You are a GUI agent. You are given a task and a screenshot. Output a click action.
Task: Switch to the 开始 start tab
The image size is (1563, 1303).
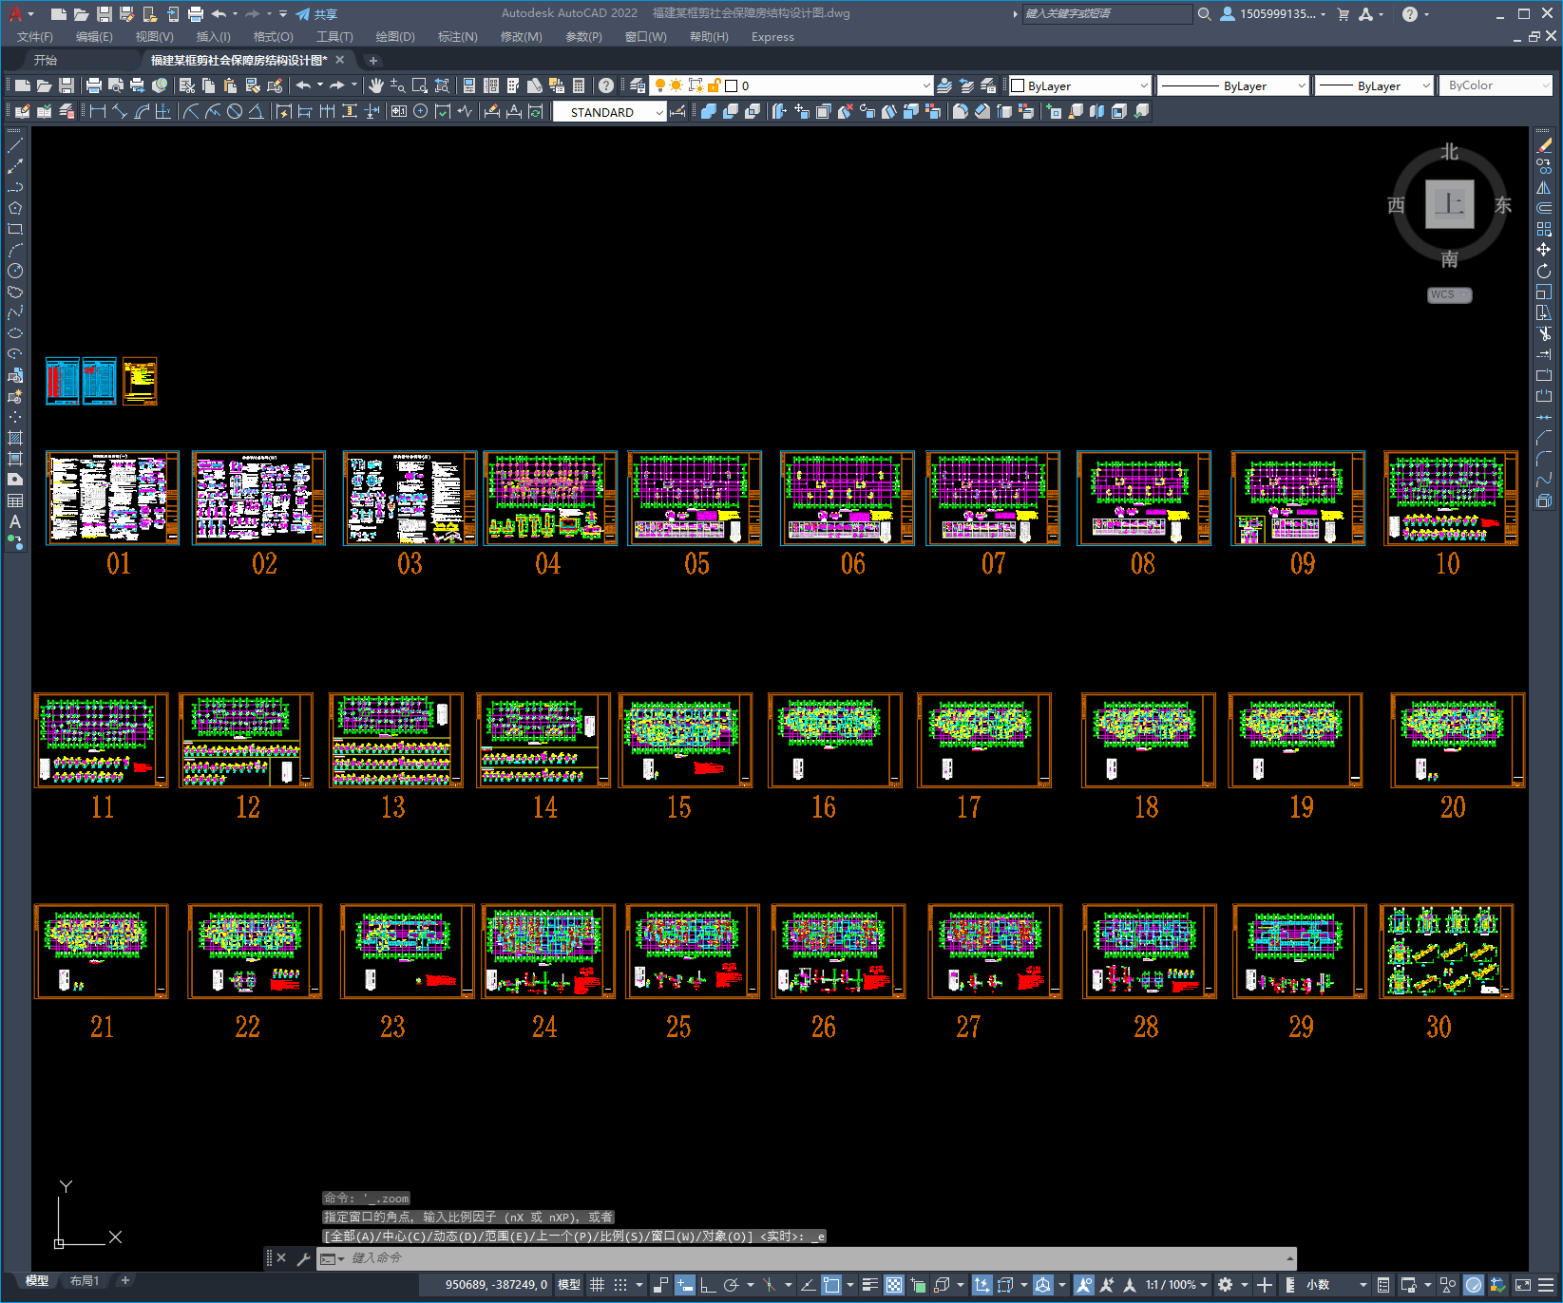coord(45,60)
